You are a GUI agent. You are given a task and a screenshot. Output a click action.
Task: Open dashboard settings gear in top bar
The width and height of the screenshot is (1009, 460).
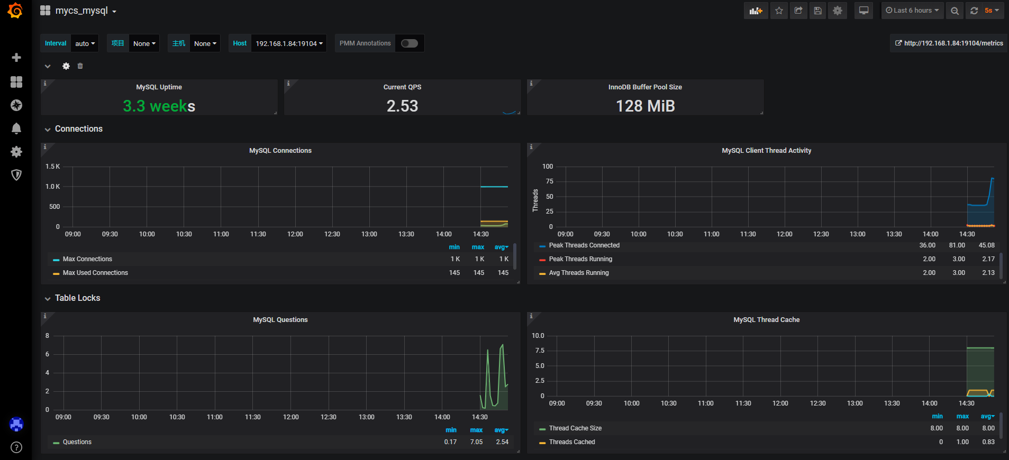point(838,11)
